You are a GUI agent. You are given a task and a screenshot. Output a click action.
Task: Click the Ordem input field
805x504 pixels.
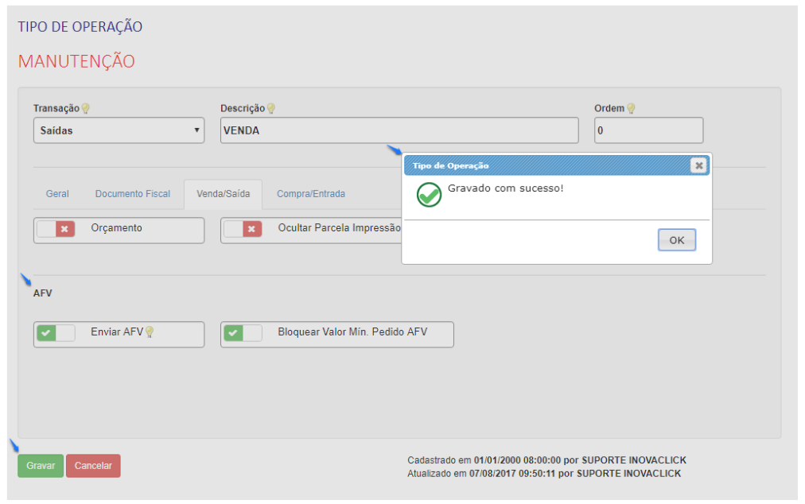pyautogui.click(x=648, y=130)
